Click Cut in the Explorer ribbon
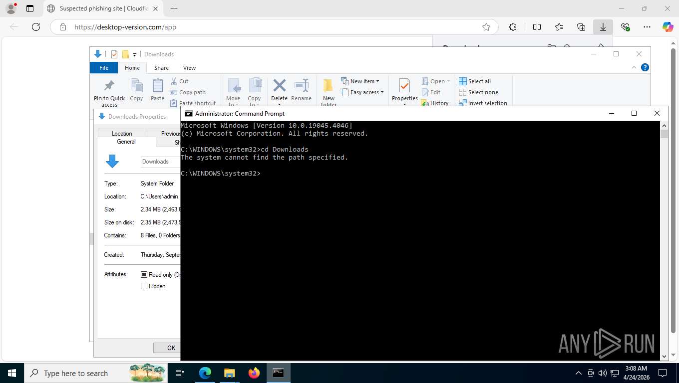679x383 pixels. [x=179, y=81]
